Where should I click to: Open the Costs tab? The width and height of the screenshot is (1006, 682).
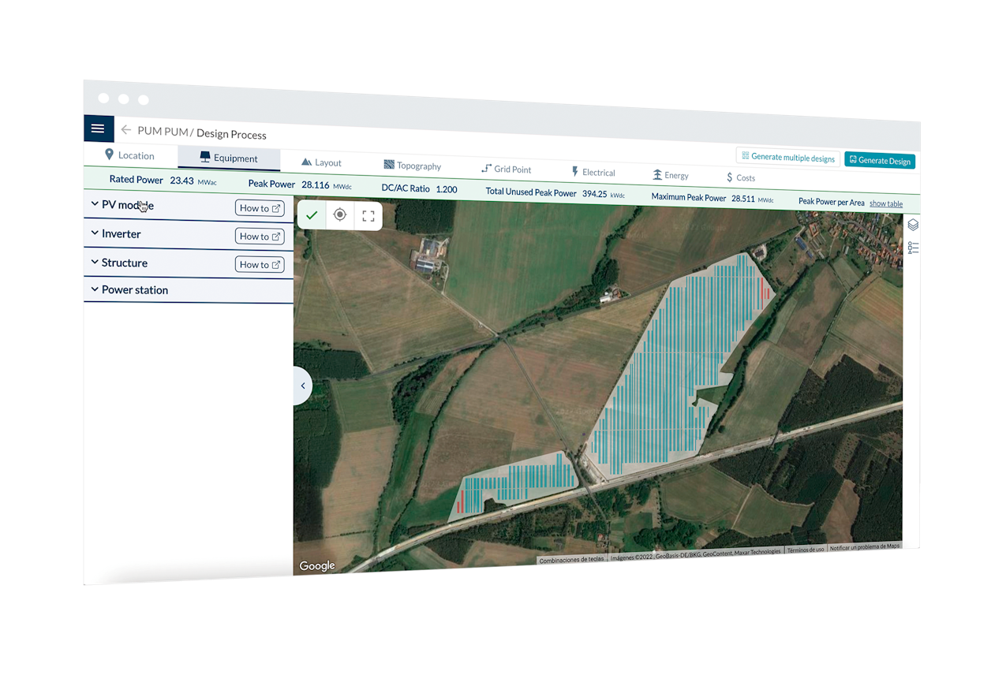[741, 177]
